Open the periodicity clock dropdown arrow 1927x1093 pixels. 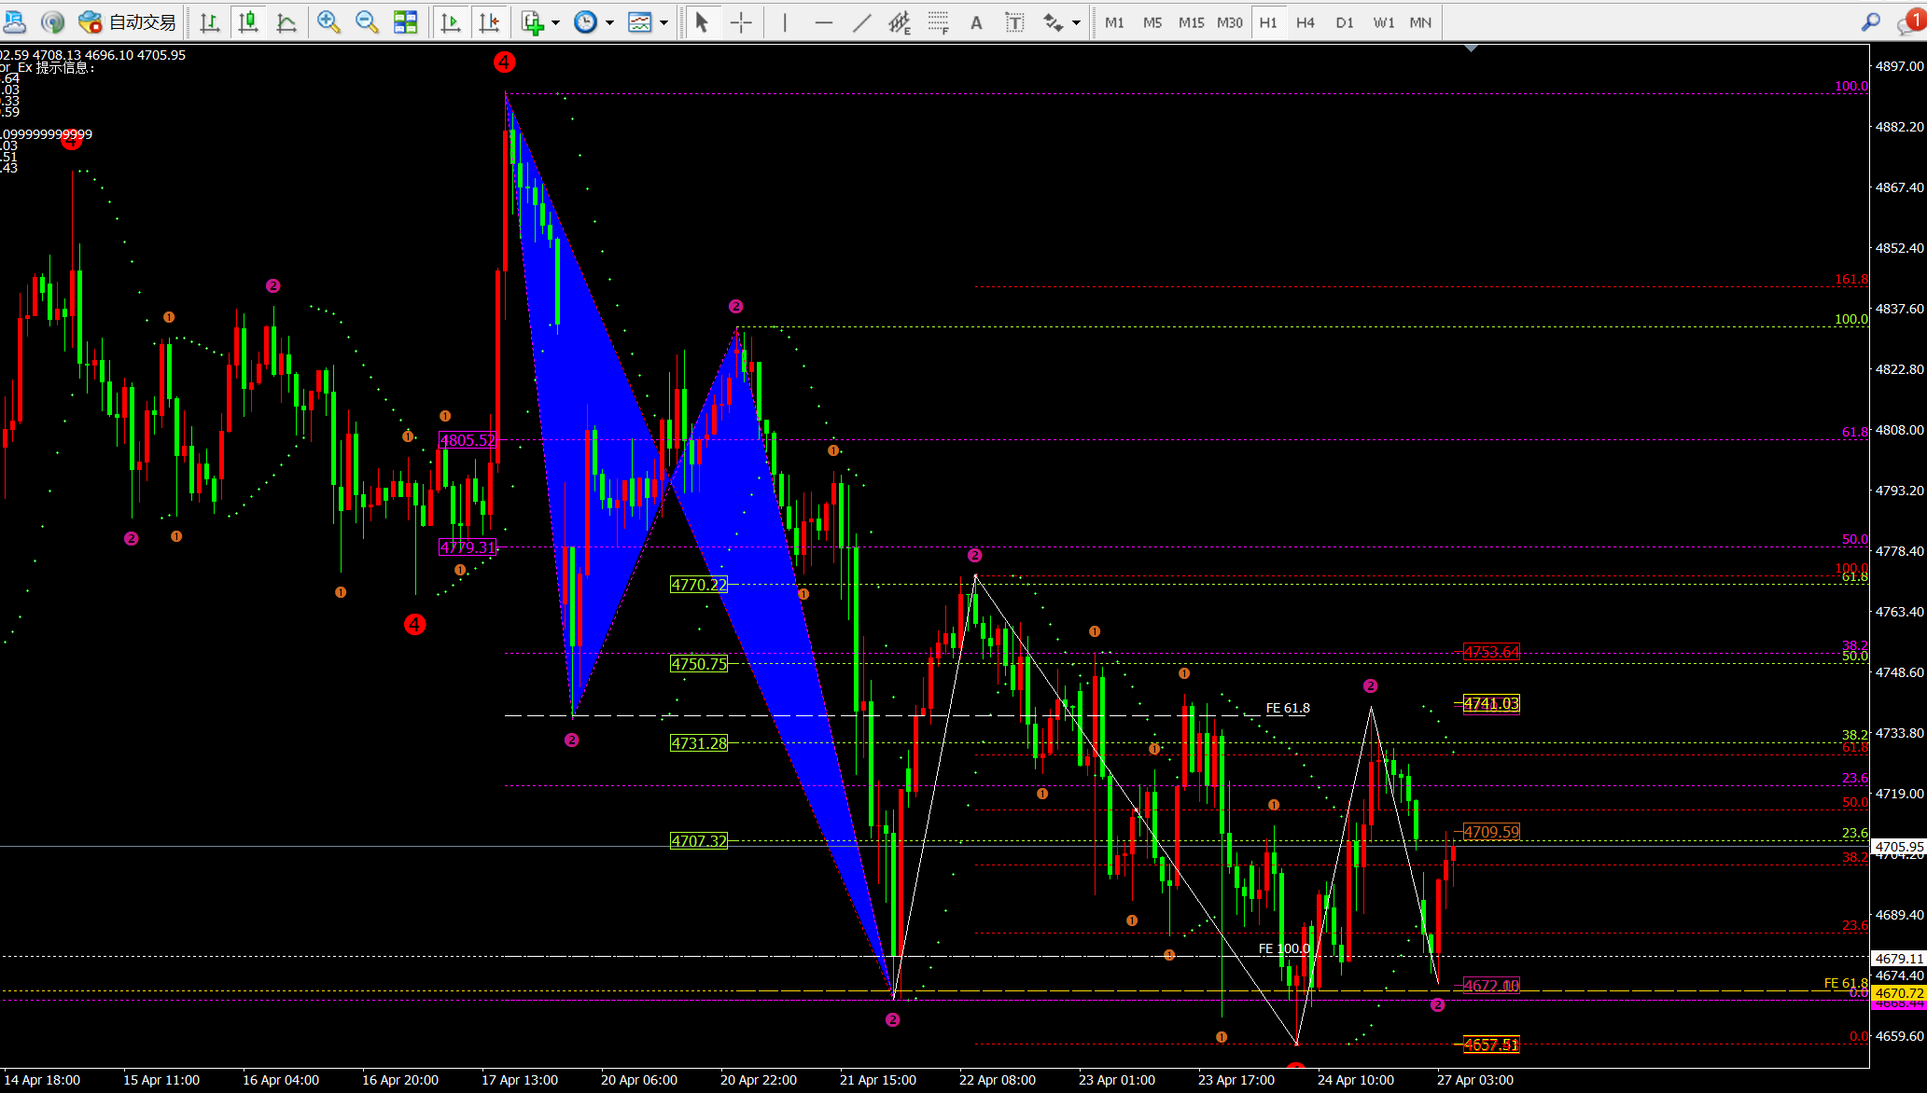click(x=609, y=22)
